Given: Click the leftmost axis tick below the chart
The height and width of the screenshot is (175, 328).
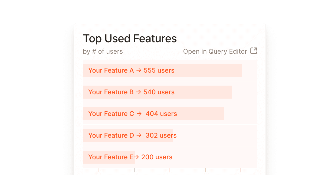Looking at the screenshot, I should [x=99, y=170].
